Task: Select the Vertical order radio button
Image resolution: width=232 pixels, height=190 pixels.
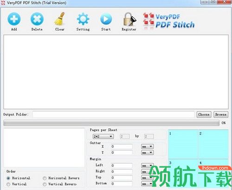Action: point(8,184)
